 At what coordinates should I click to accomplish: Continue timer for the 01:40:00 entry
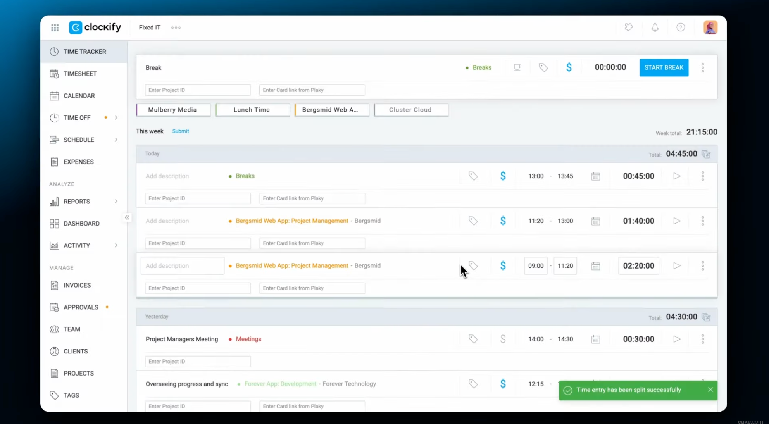[677, 221]
